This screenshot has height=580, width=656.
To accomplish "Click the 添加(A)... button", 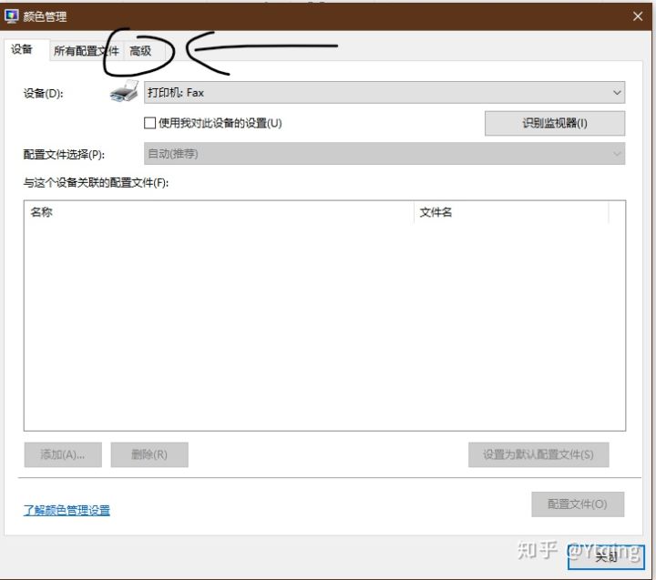I will tap(63, 454).
